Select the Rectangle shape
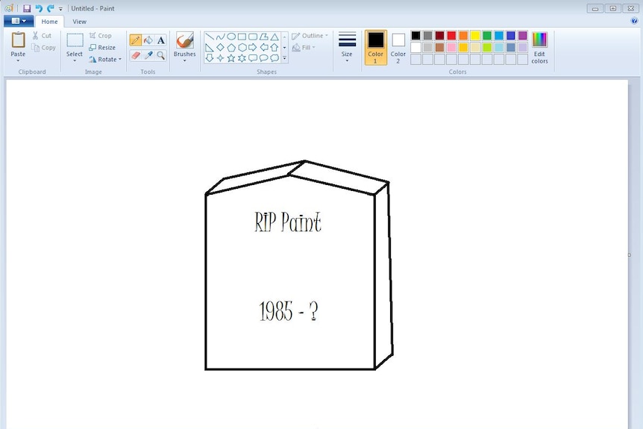The image size is (643, 429). tap(242, 37)
